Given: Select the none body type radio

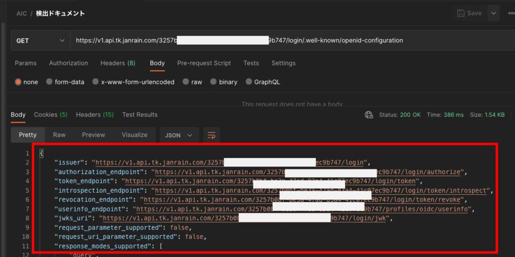Looking at the screenshot, I should click(19, 82).
